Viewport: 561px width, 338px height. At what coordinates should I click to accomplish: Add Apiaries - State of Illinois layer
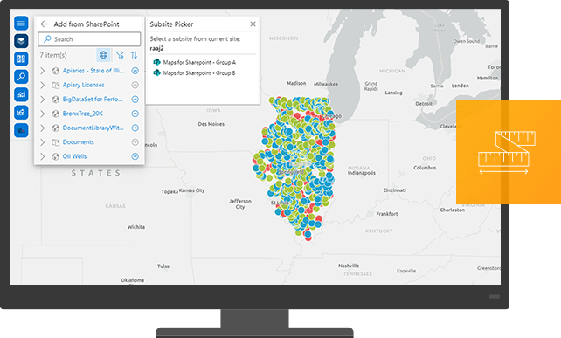coord(135,71)
